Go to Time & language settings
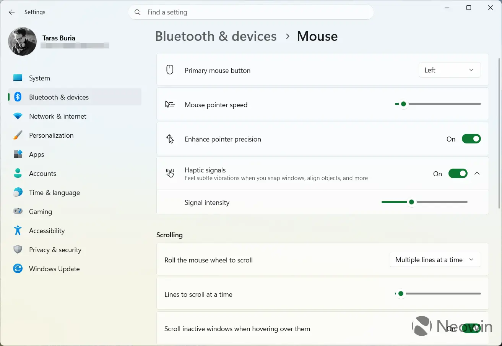 click(54, 192)
